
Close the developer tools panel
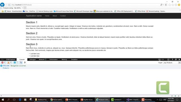[x=179, y=59]
